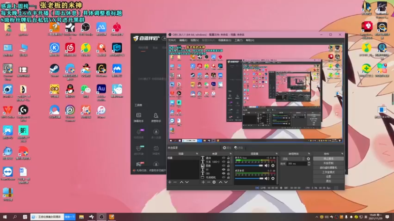Add a new scene with the plus button
Image resolution: width=394 pixels, height=221 pixels.
pyautogui.click(x=170, y=182)
